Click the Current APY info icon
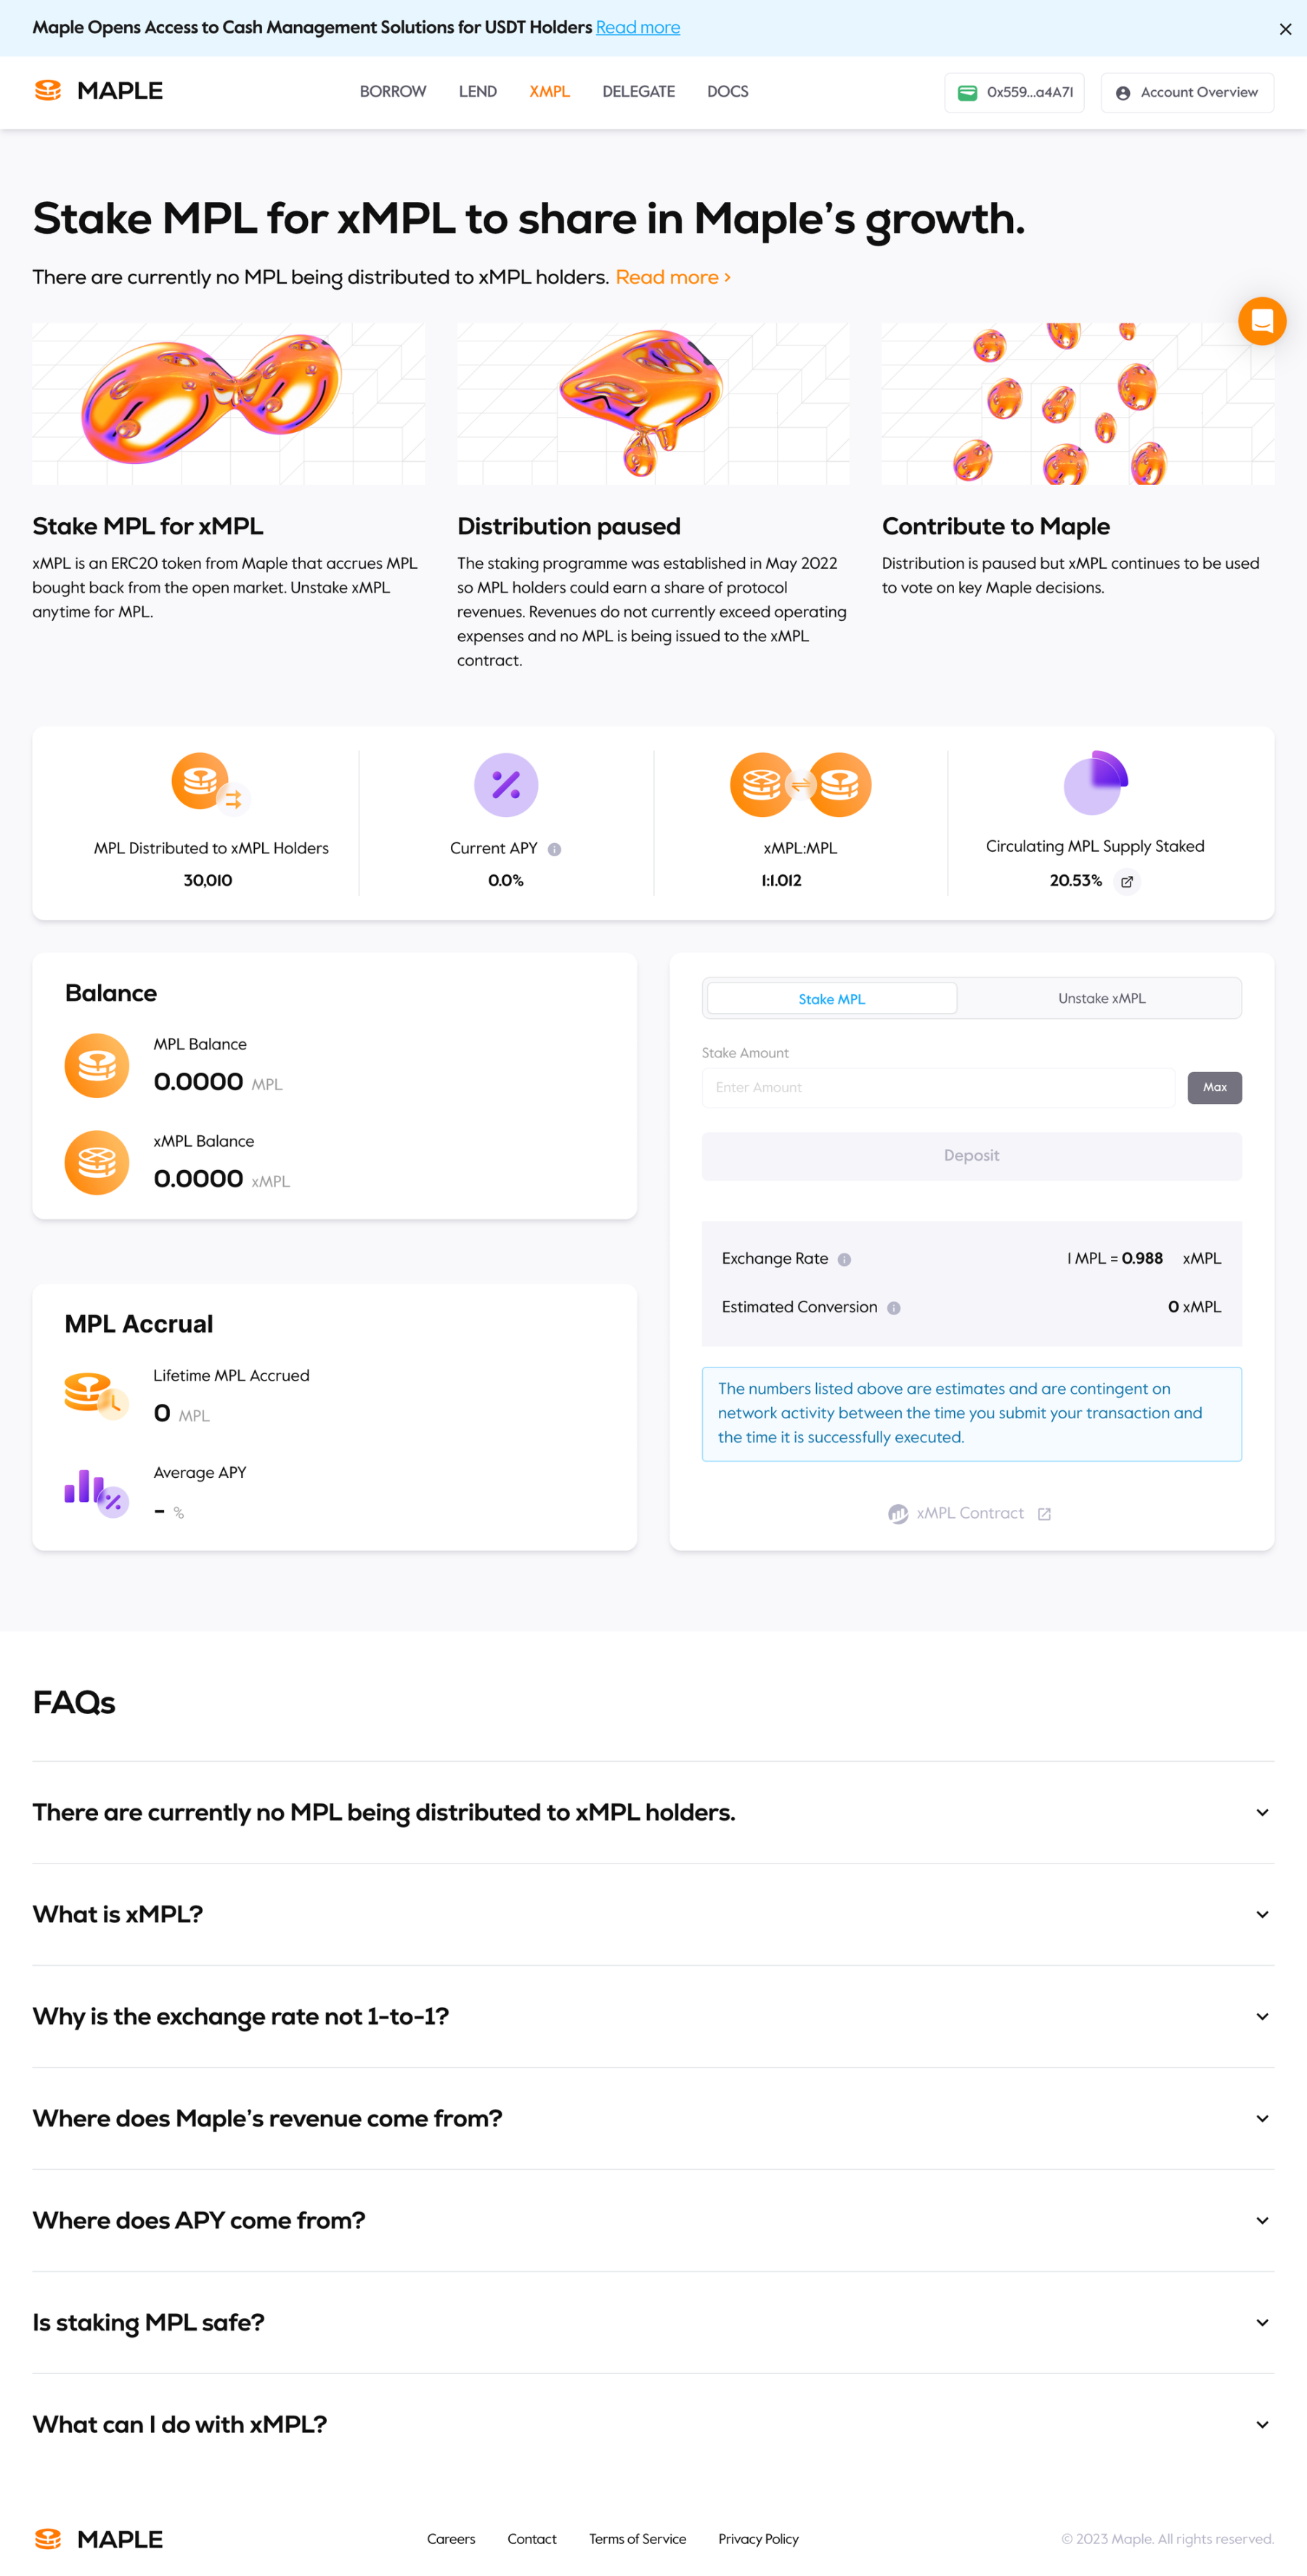Viewport: 1307px width, 2576px height. [x=554, y=849]
